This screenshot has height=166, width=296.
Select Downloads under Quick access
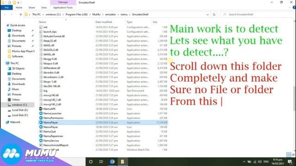pyautogui.click(x=18, y=36)
